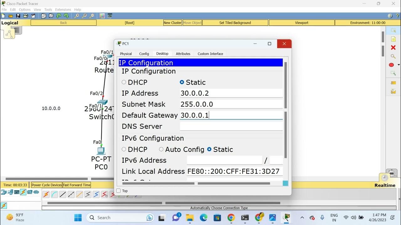
Task: Open the drawing palette icon
Action: tap(102, 16)
